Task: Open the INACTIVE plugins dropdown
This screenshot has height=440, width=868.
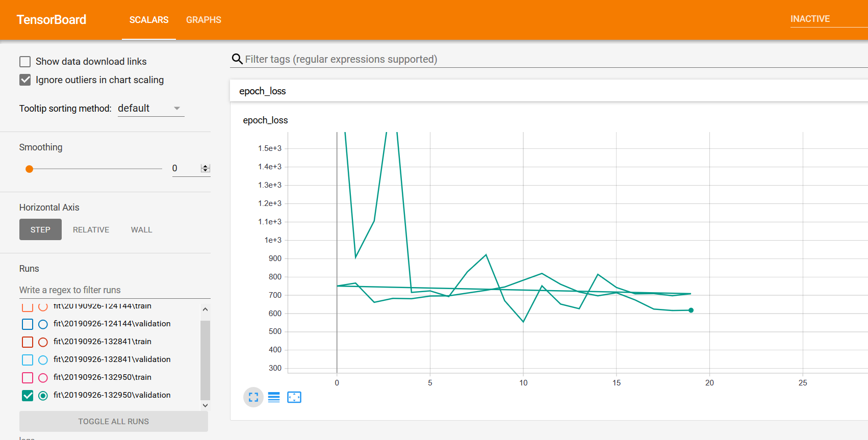Action: (x=829, y=19)
